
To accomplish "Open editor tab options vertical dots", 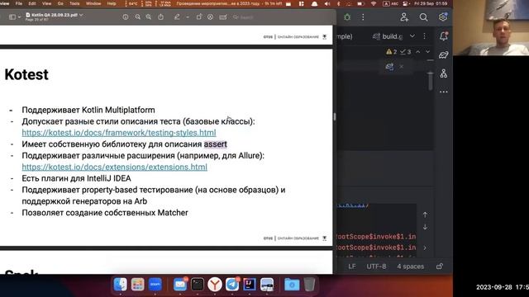I will (424, 35).
